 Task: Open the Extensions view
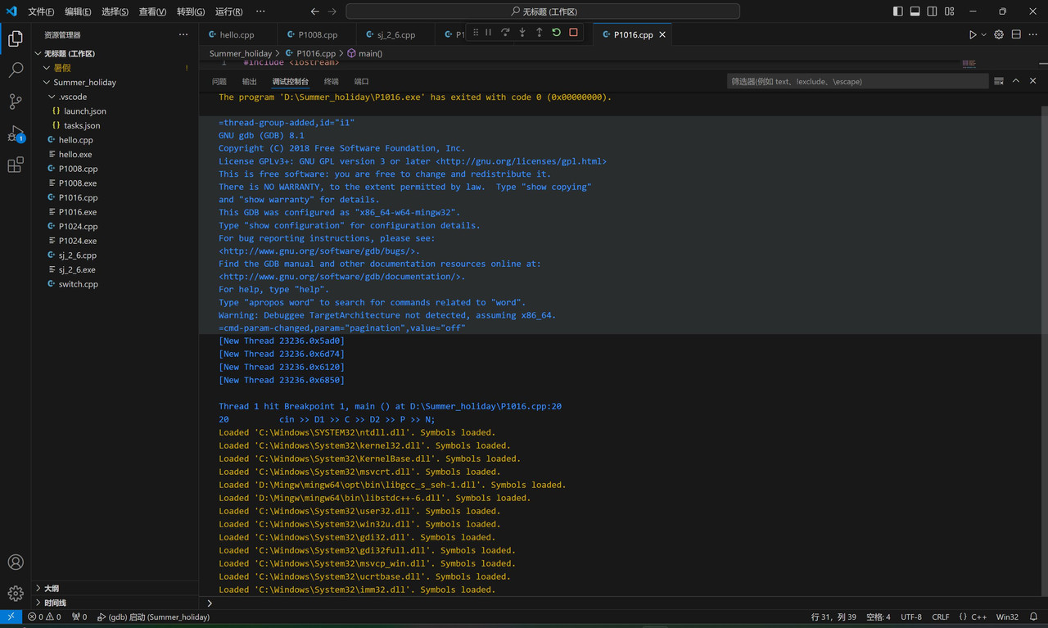16,165
